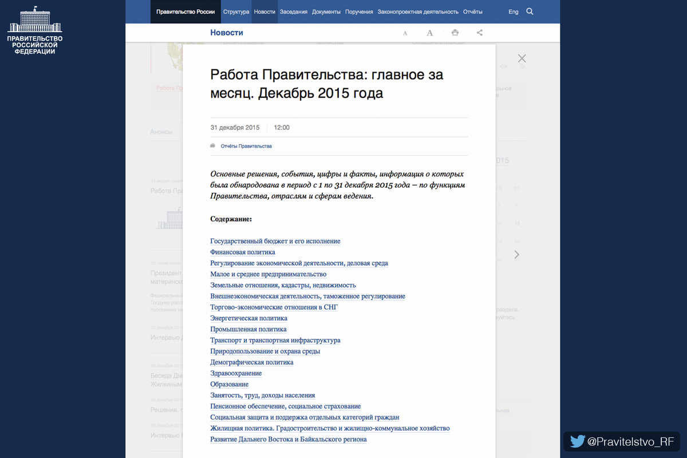
Task: Go to Малое и среднее предпринимательство
Action: [269, 274]
